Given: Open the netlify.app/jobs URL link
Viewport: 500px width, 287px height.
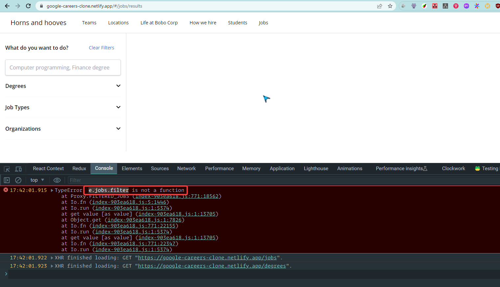Looking at the screenshot, I should 207,258.
